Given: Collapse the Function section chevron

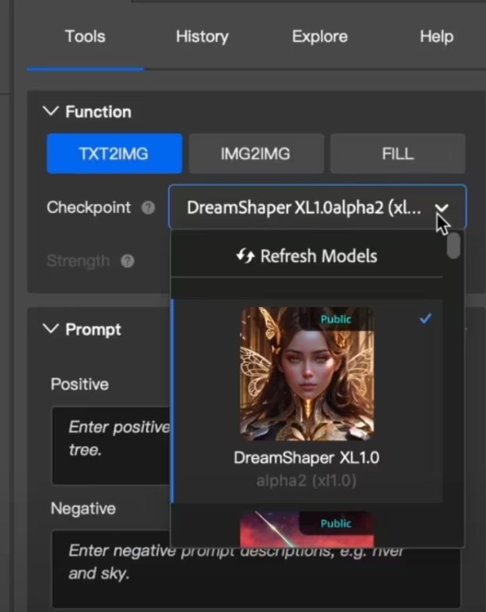Looking at the screenshot, I should click(x=51, y=111).
